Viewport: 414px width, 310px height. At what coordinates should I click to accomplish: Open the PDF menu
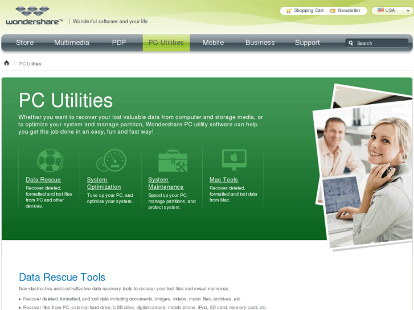click(119, 43)
